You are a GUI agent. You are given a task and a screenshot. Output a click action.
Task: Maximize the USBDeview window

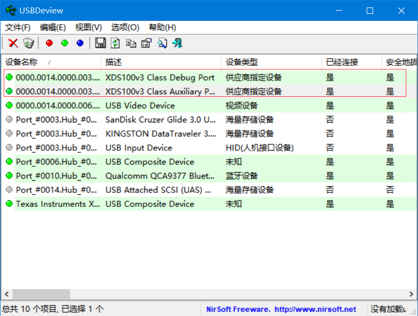(370, 11)
